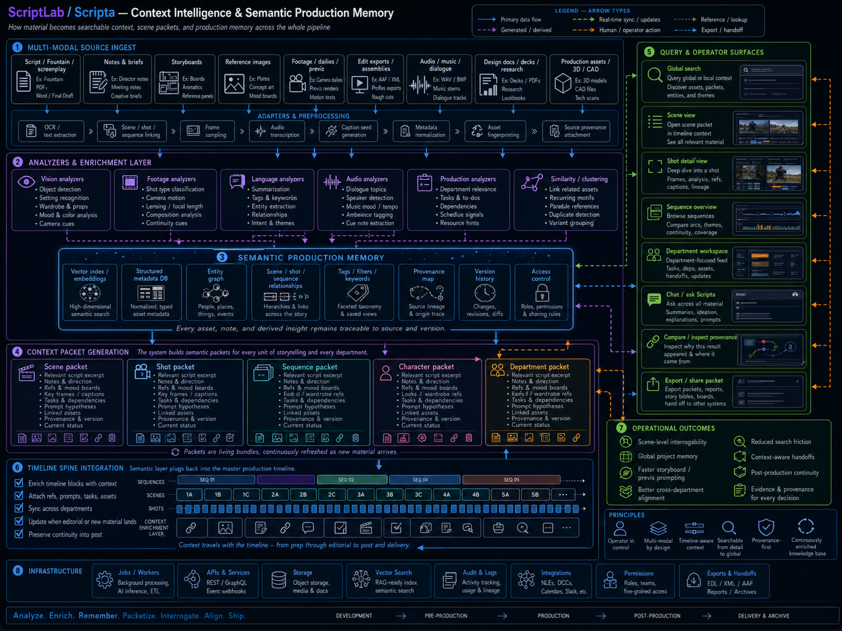Click the Audio / music waveform icon
Image resolution: width=842 pixels, height=631 pixels.
(419, 85)
